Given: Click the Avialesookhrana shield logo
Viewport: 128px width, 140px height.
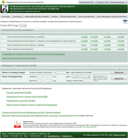Looking at the screenshot, I should coord(5,9).
